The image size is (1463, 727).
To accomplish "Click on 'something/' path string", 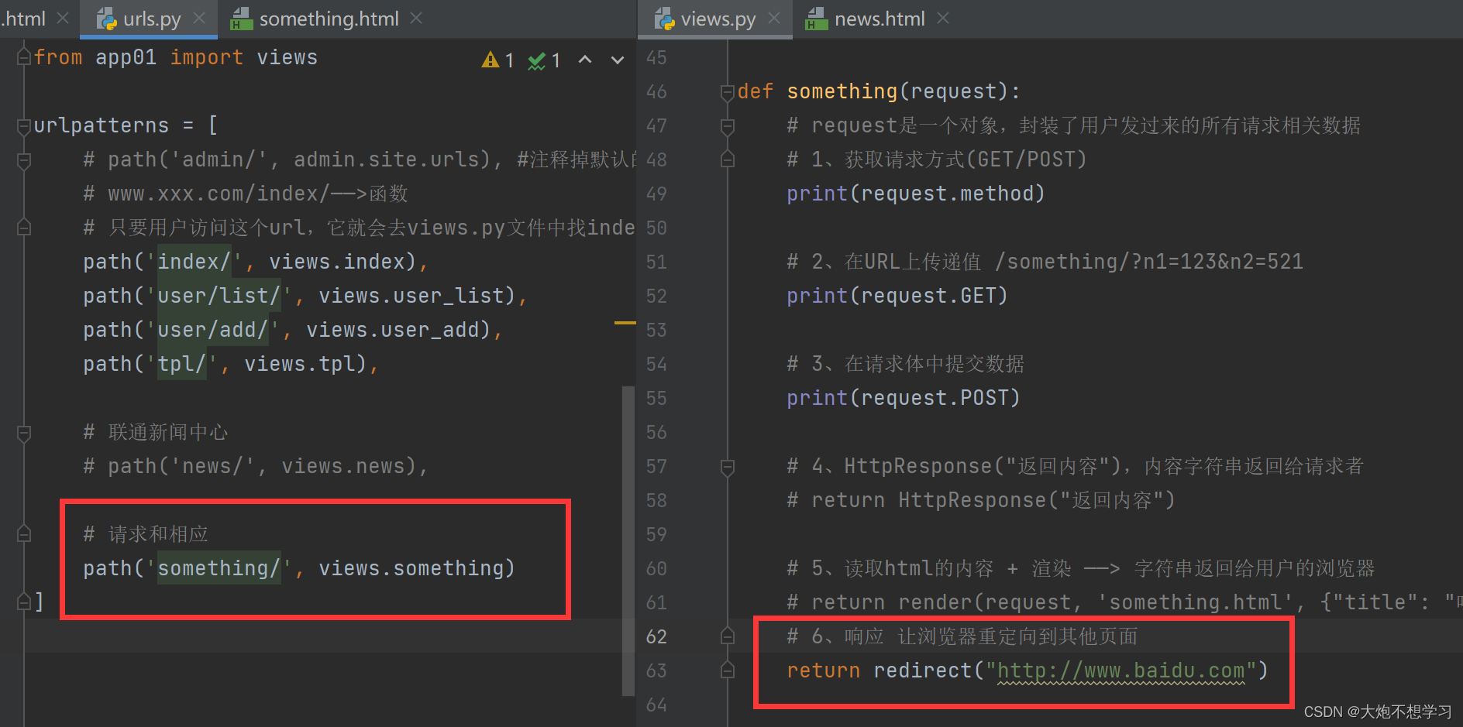I will 219,568.
